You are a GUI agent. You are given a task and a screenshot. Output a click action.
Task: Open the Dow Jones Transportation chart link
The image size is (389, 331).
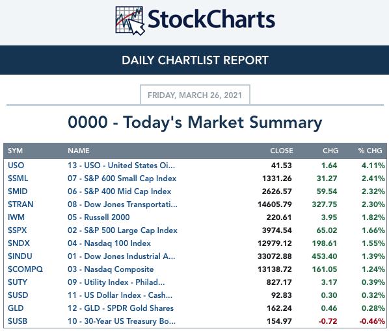pos(122,204)
